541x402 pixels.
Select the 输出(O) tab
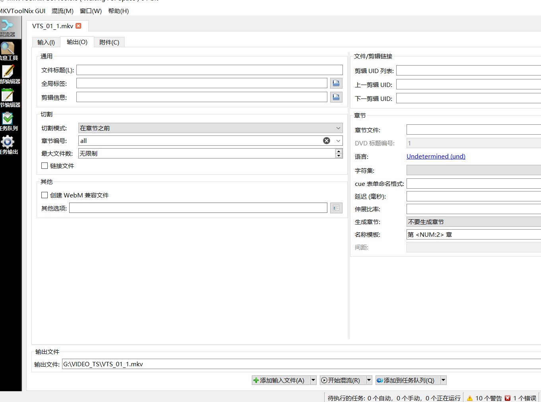pyautogui.click(x=77, y=42)
